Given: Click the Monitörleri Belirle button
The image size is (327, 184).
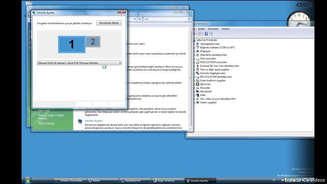Looking at the screenshot, I should pyautogui.click(x=109, y=23).
